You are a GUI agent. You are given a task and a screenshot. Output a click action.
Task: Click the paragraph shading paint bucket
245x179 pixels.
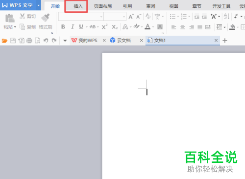pyautogui.click(x=232, y=27)
